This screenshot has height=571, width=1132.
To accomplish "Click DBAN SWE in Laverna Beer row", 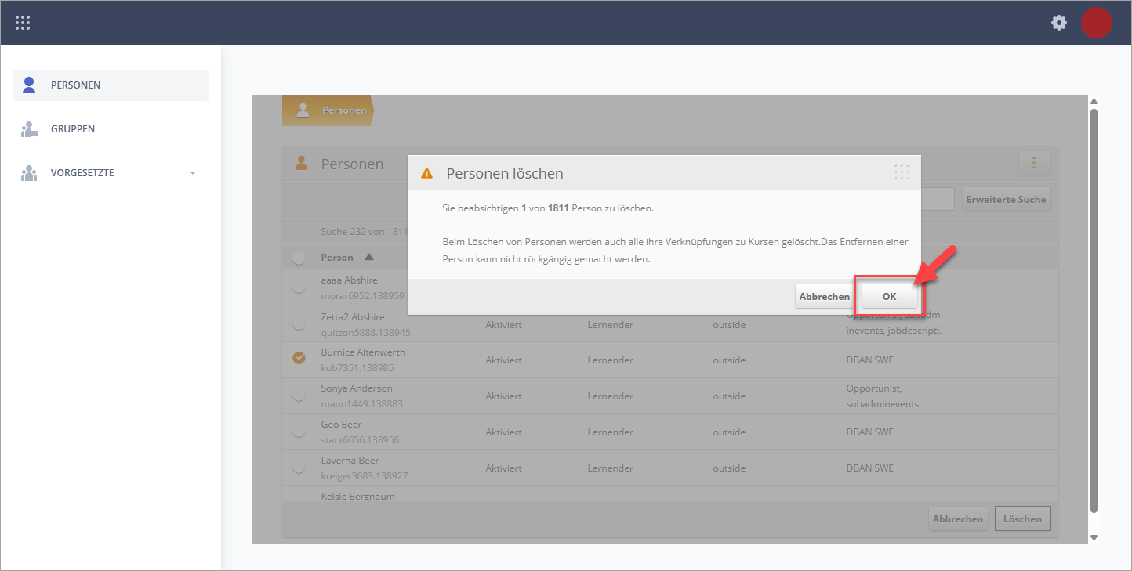I will click(x=870, y=468).
